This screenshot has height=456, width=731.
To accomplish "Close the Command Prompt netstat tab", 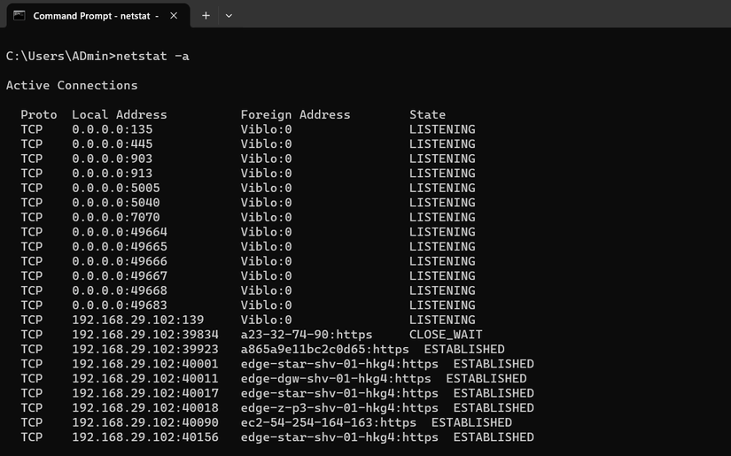I will click(173, 15).
